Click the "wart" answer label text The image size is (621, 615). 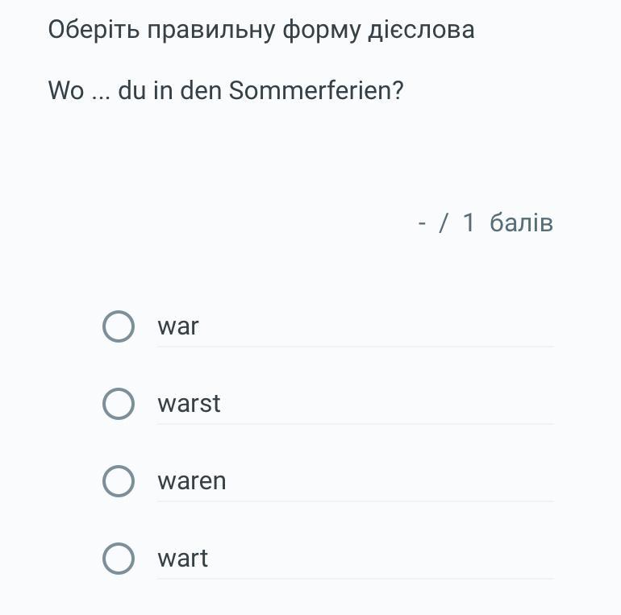click(x=183, y=559)
